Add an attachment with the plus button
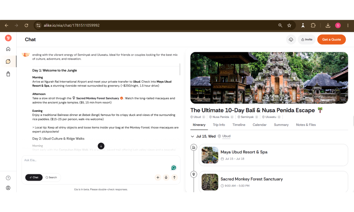This screenshot has height=212, width=354. tap(158, 177)
